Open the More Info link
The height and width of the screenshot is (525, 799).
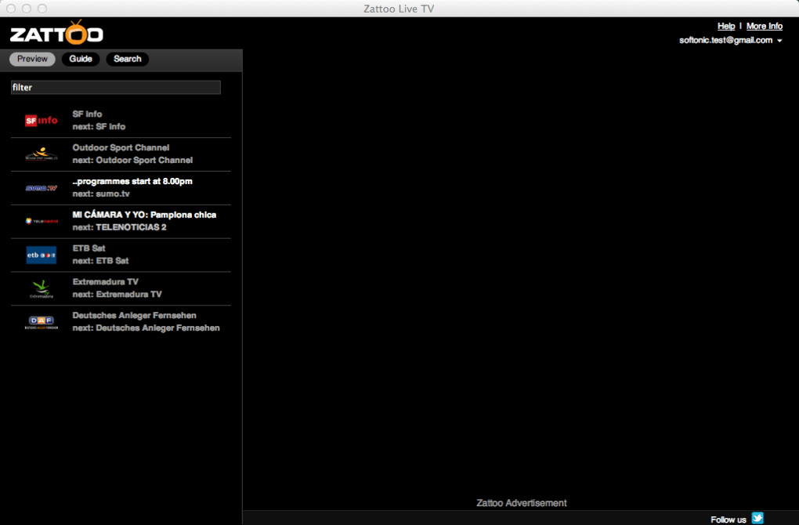tap(765, 26)
